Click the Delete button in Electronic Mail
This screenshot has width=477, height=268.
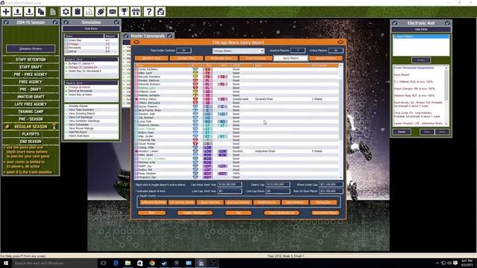402,132
